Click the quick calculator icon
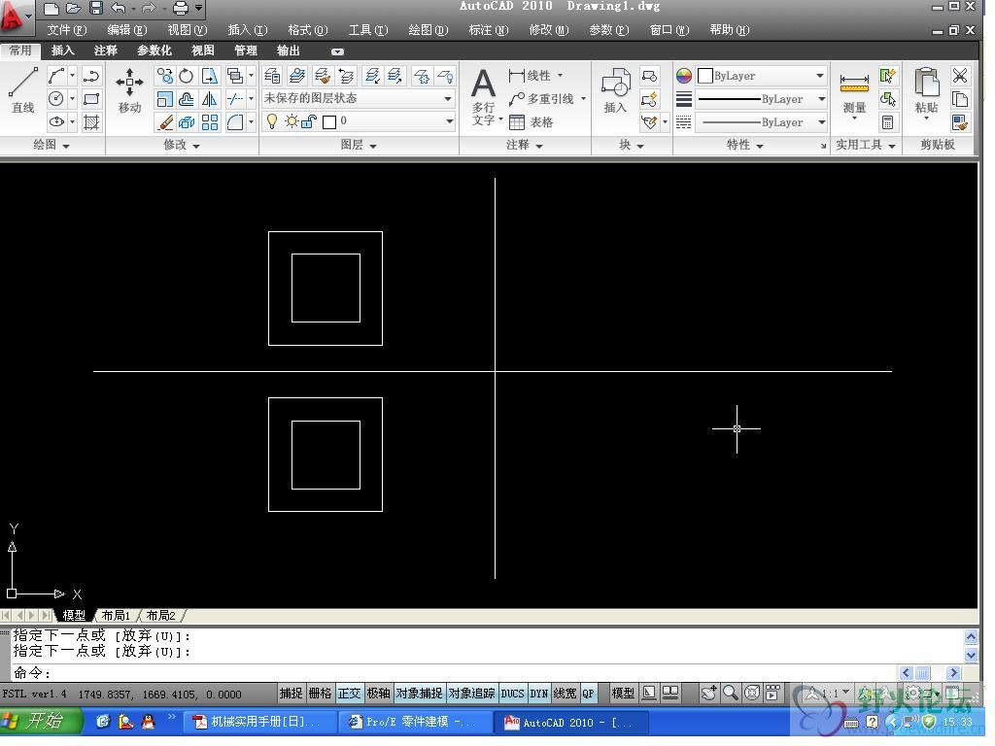 click(x=887, y=121)
